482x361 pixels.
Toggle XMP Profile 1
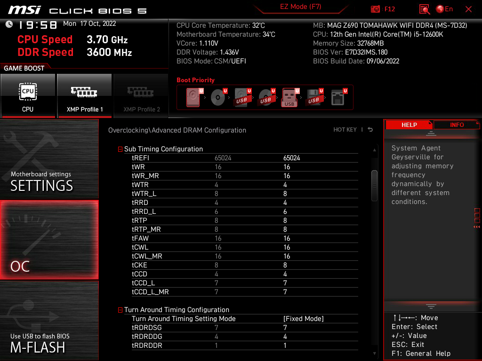click(x=85, y=95)
